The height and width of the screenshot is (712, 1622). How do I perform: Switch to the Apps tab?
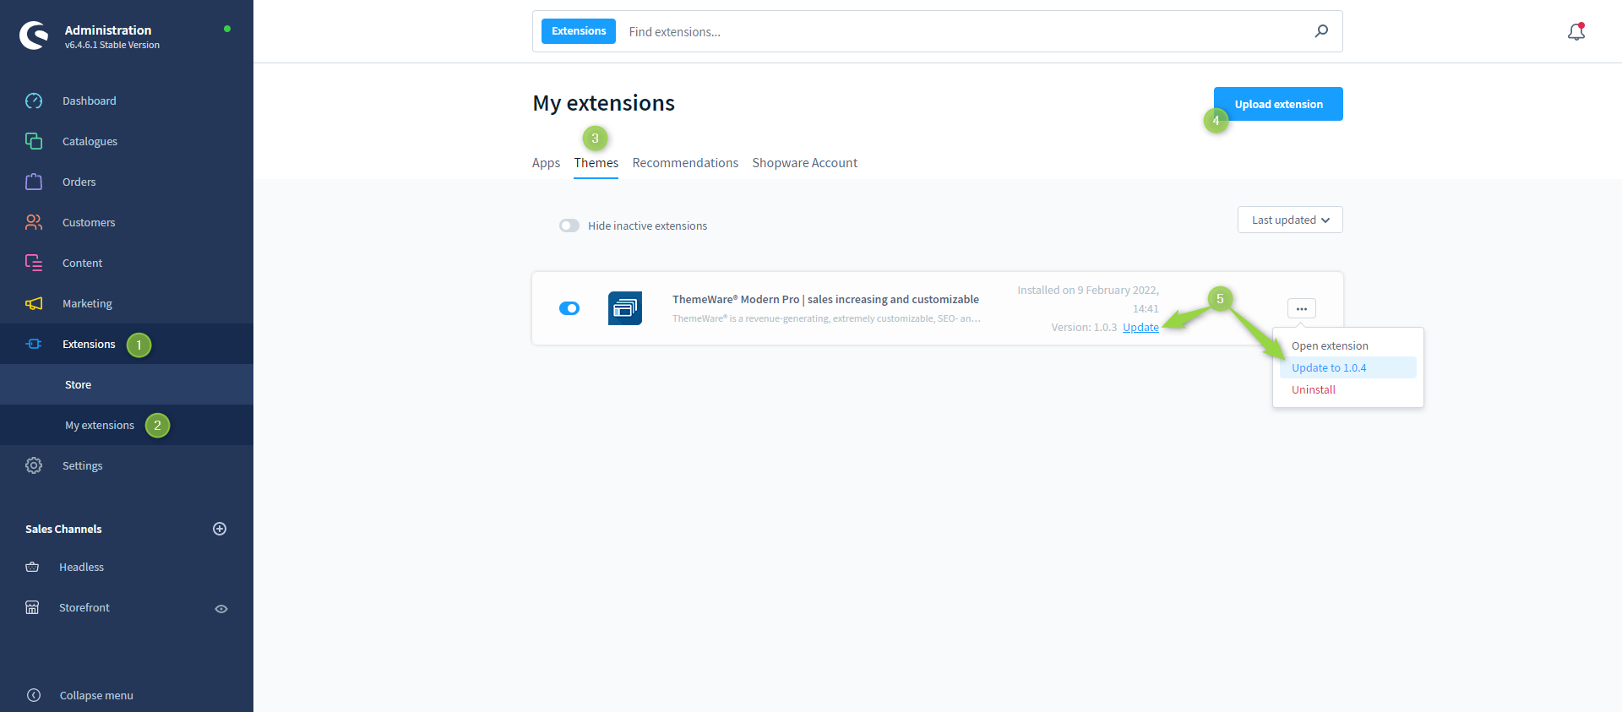click(546, 163)
